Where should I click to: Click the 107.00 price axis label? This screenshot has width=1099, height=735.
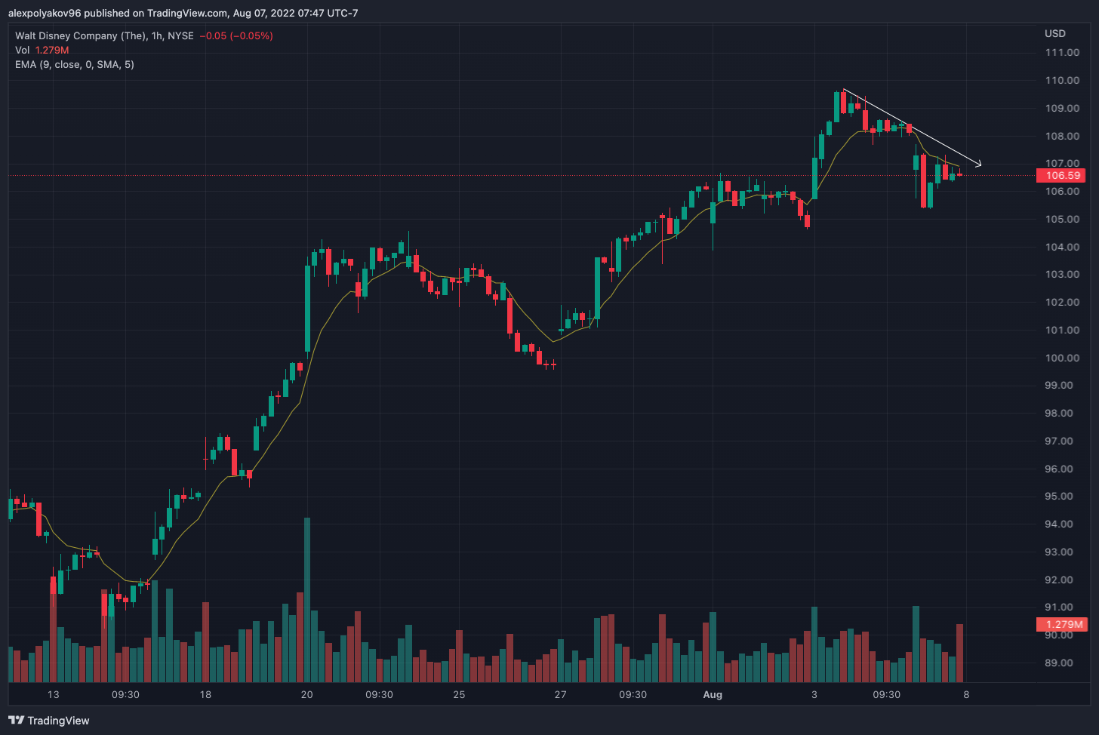coord(1062,163)
